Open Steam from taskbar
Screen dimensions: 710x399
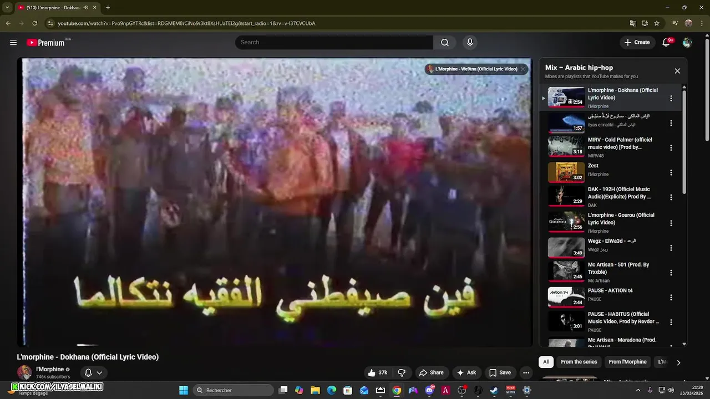click(x=494, y=390)
